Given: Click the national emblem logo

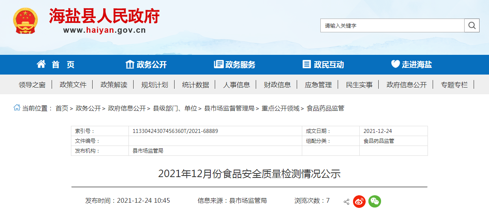Looking at the screenshot, I should 26,21.
